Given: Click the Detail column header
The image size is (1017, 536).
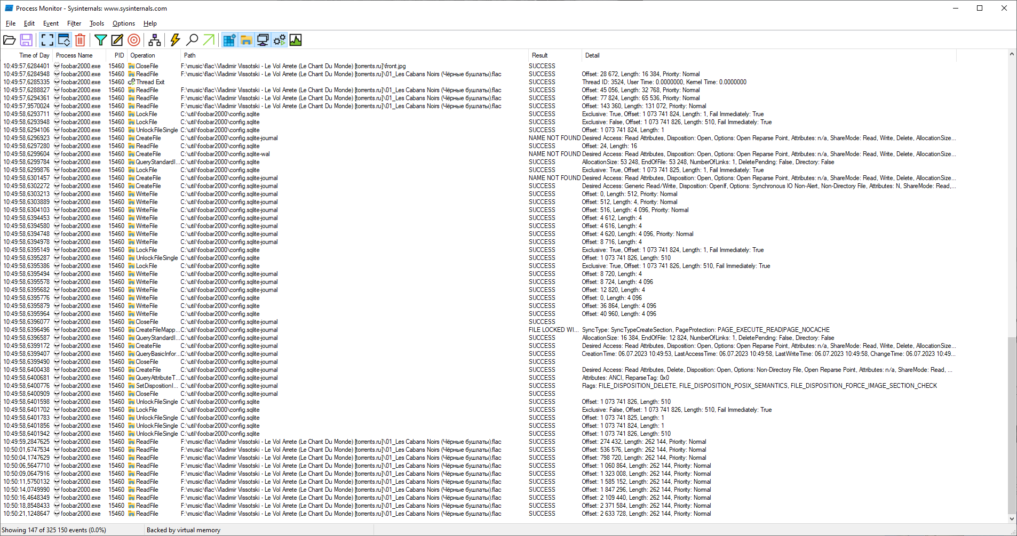Looking at the screenshot, I should (769, 55).
